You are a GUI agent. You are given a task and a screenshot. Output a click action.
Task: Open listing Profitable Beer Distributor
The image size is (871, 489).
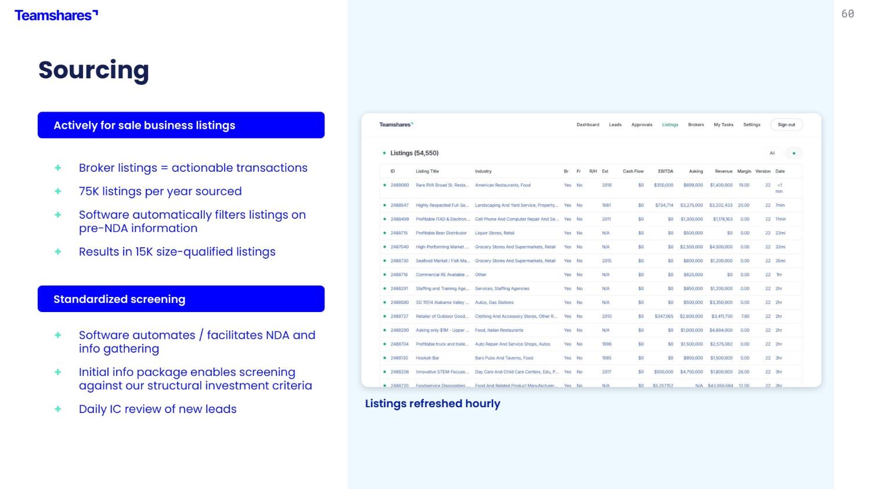pyautogui.click(x=441, y=233)
